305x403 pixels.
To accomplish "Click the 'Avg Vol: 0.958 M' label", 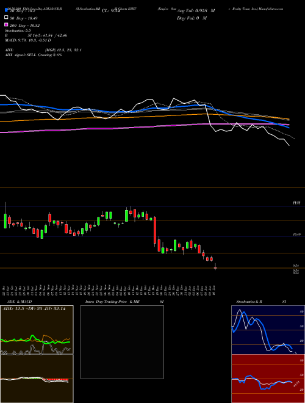I will tap(196, 11).
